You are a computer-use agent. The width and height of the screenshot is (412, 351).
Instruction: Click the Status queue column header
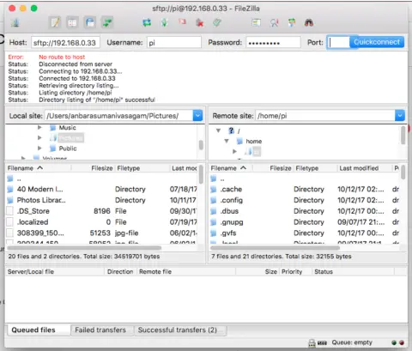353,272
